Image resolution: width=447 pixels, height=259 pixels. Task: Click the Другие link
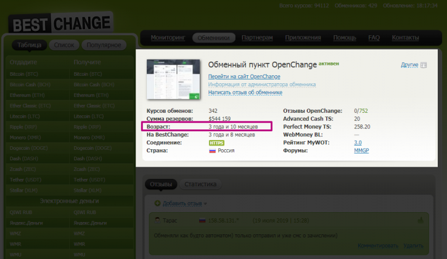(x=409, y=65)
